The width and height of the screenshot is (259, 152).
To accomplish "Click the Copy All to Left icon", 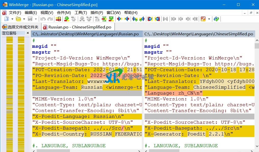I will pos(157,19).
